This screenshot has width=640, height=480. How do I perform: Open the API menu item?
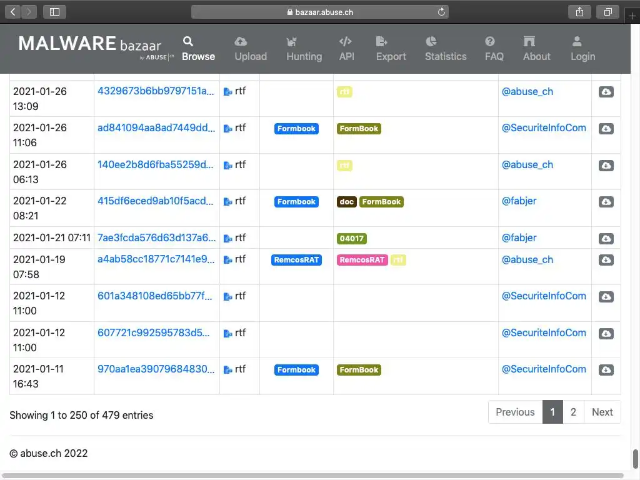pyautogui.click(x=346, y=49)
